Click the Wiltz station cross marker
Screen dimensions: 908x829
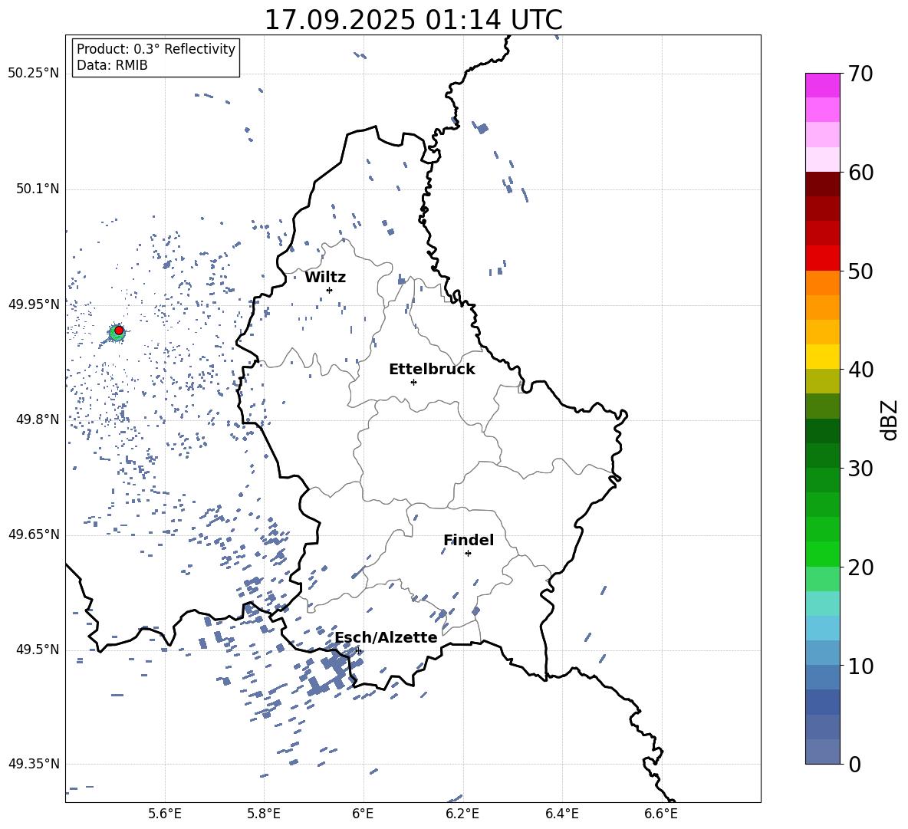(330, 290)
